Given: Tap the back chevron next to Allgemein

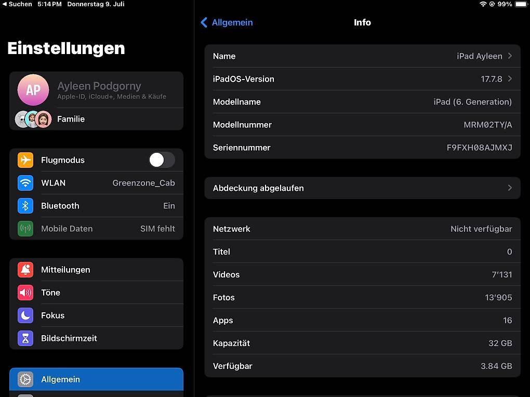Looking at the screenshot, I should point(204,22).
